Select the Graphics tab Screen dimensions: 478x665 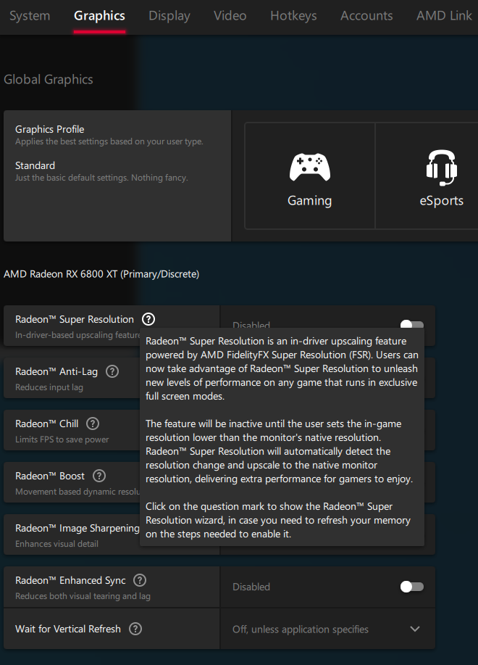tap(99, 16)
